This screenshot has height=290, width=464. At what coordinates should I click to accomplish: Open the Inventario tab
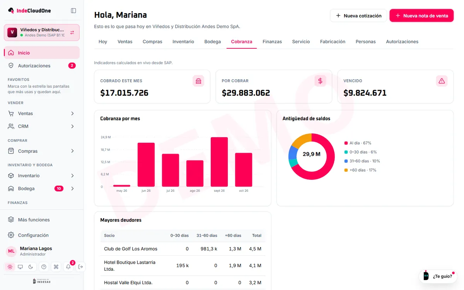click(183, 41)
